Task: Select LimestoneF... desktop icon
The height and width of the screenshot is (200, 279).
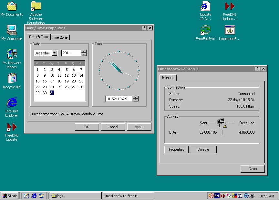Action: [230, 33]
